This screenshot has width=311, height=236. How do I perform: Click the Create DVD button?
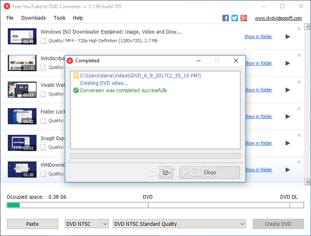coord(278,224)
